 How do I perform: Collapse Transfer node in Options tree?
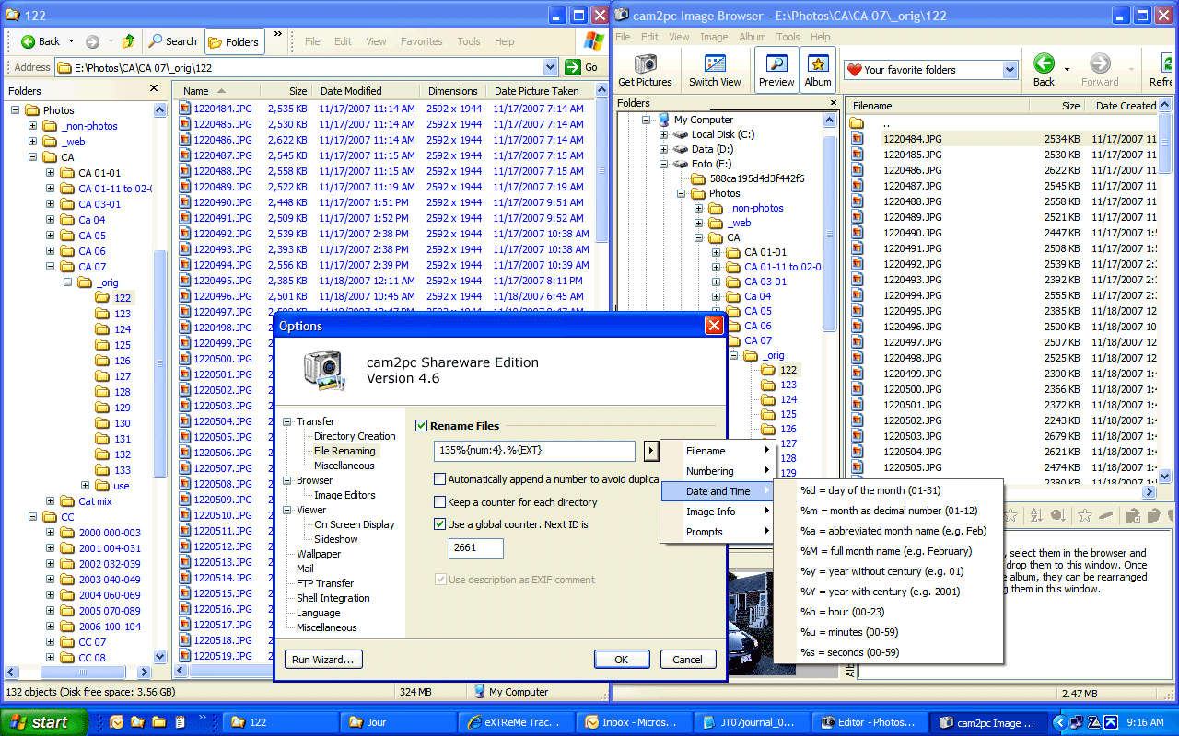(286, 421)
